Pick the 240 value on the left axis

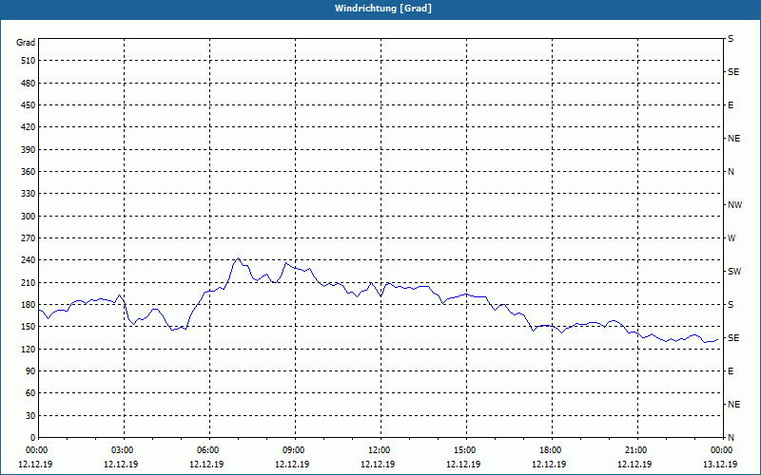pyautogui.click(x=29, y=260)
